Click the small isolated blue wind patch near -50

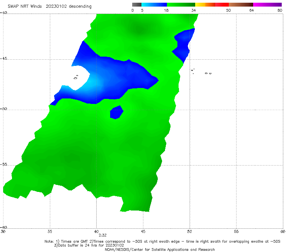[x=117, y=112]
